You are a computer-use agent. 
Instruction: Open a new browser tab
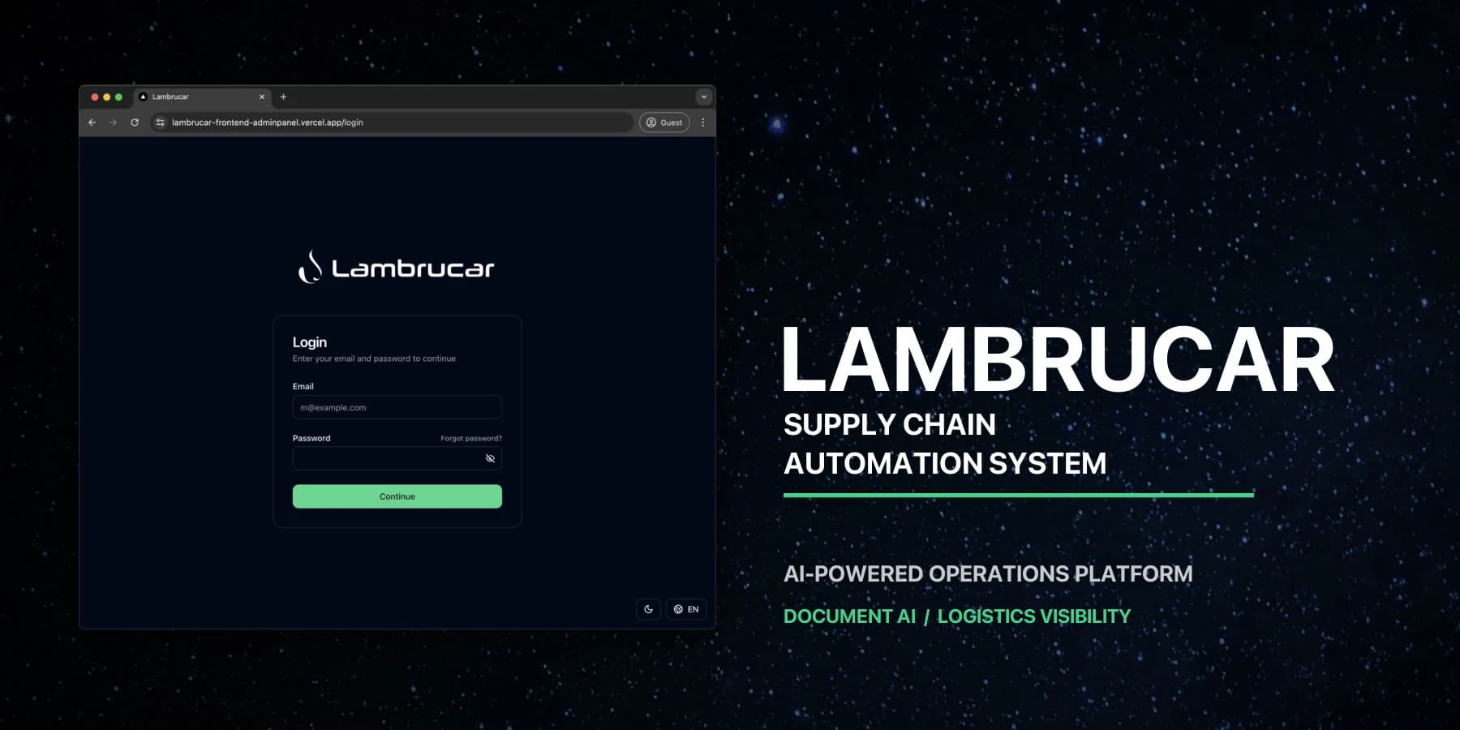pos(283,97)
